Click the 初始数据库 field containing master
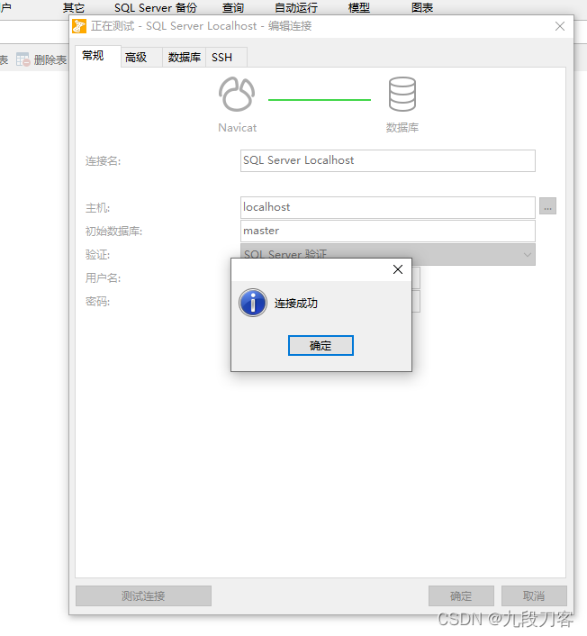This screenshot has width=587, height=636. 387,231
